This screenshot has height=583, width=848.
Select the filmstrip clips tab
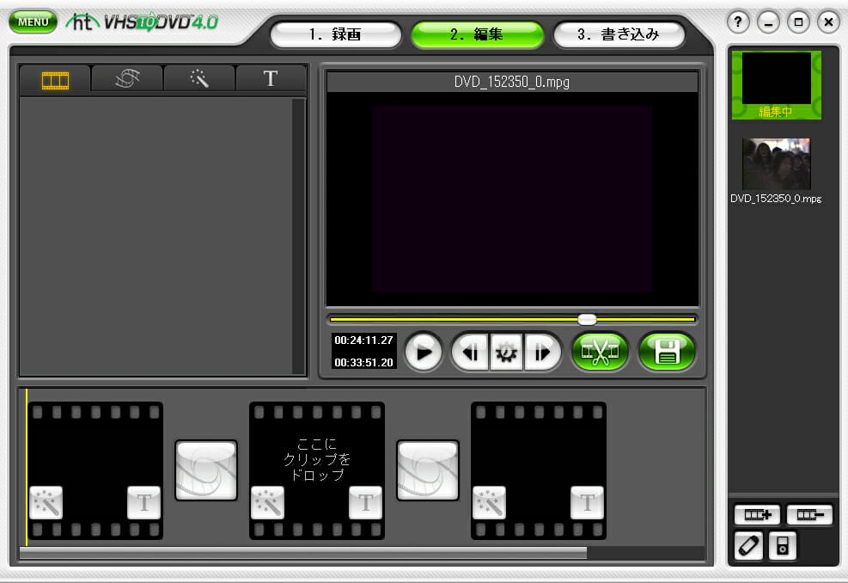tap(55, 80)
